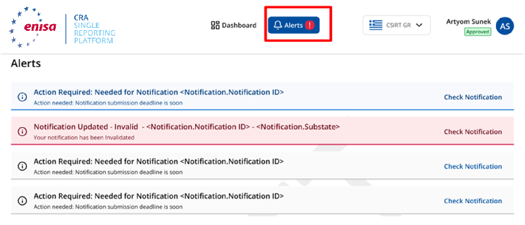
Task: Expand the CSIRT GR dropdown chevron
Action: pyautogui.click(x=419, y=25)
